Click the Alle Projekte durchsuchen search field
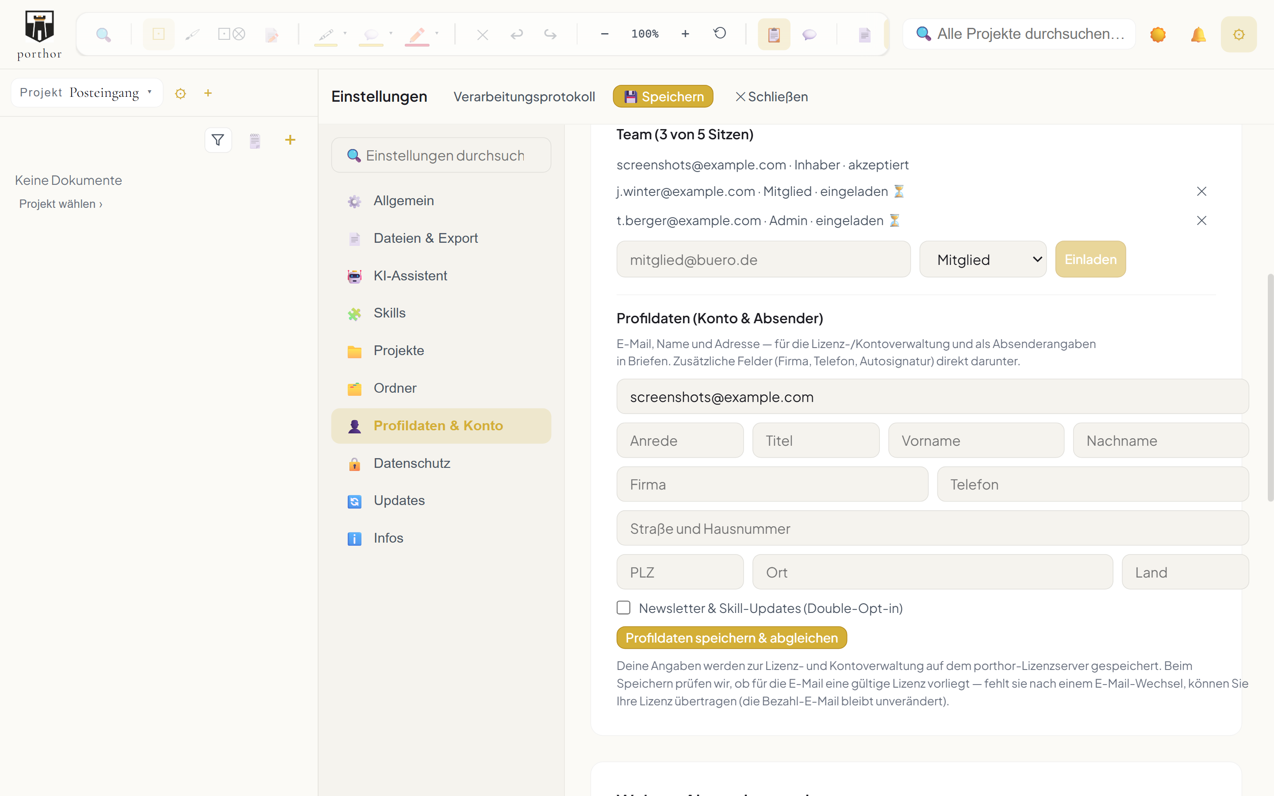 [1019, 34]
